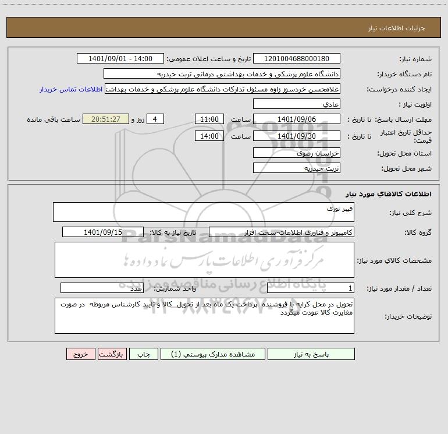Click the شهر محل تحویل label
This screenshot has height=434, width=448.
coord(406,168)
